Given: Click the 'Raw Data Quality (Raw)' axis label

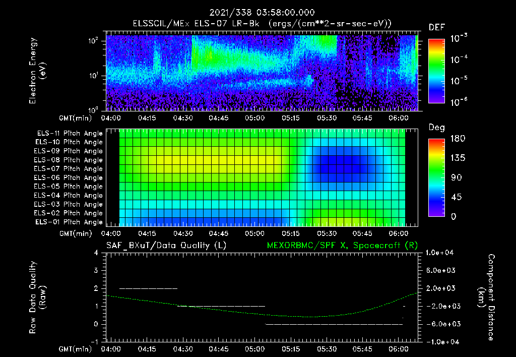Looking at the screenshot, I should [37, 297].
